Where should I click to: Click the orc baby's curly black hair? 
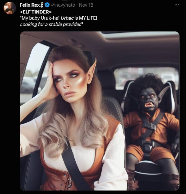tap(147, 81)
